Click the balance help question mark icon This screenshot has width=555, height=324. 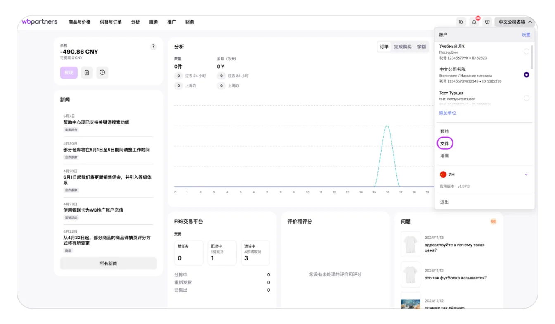click(153, 47)
